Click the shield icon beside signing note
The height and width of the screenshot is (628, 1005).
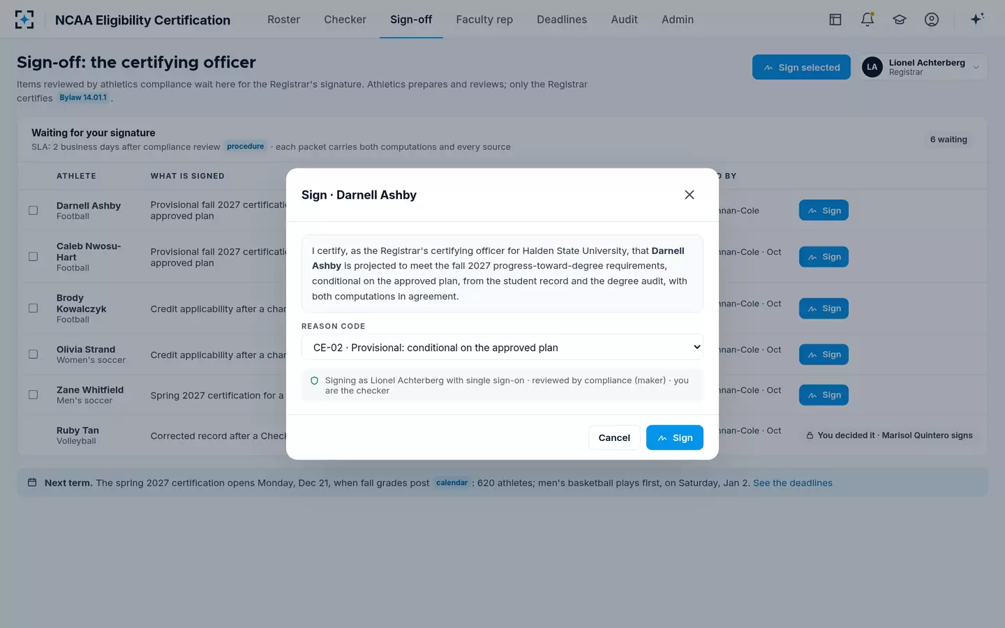click(x=314, y=381)
